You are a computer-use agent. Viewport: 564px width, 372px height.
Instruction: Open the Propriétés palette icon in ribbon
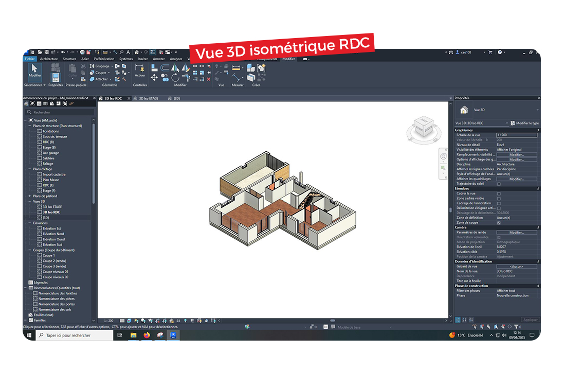[x=56, y=77]
